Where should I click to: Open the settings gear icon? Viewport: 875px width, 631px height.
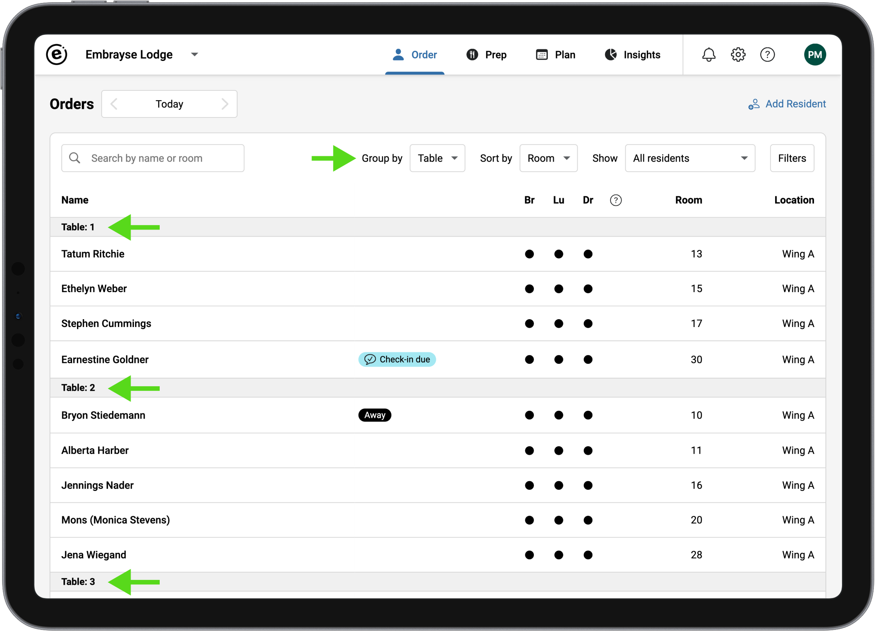pyautogui.click(x=738, y=54)
